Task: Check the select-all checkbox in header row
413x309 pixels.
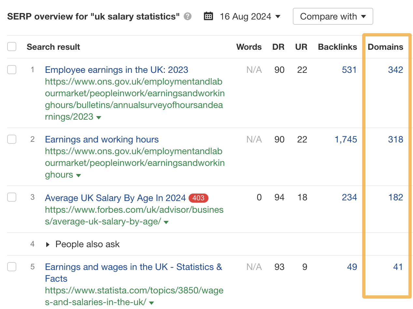Action: (x=12, y=47)
